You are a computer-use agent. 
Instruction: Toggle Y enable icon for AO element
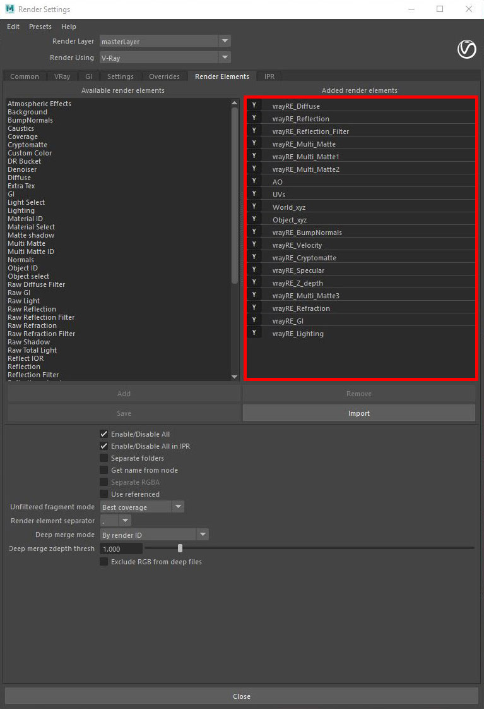(x=254, y=181)
